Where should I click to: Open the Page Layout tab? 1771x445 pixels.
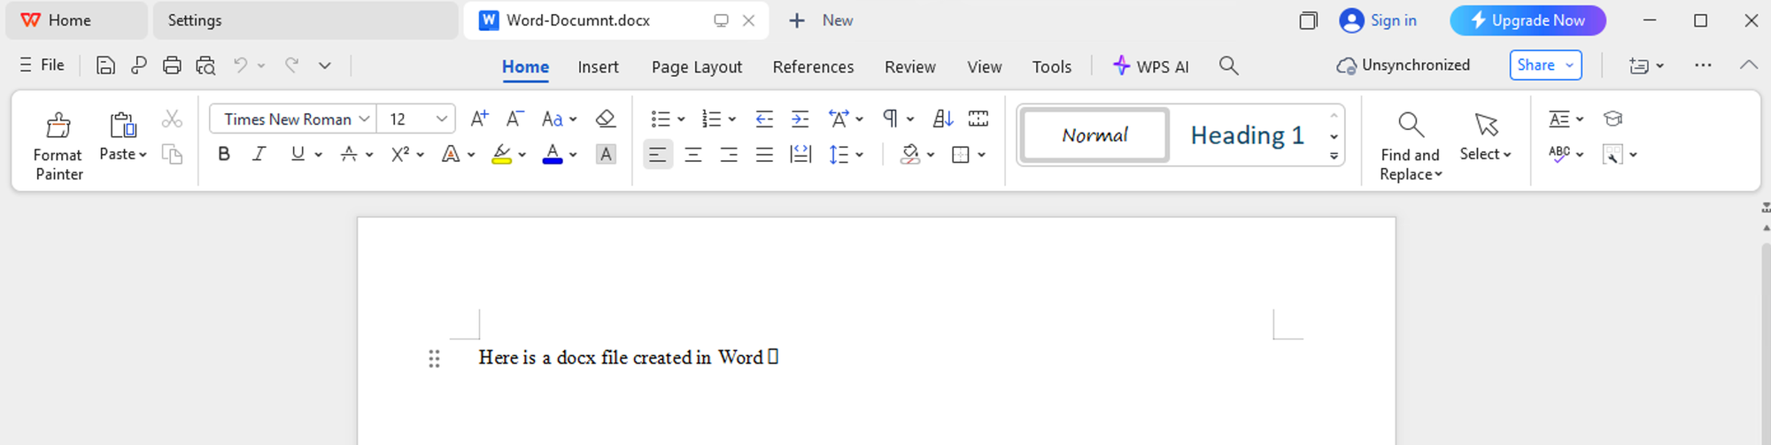click(x=696, y=66)
